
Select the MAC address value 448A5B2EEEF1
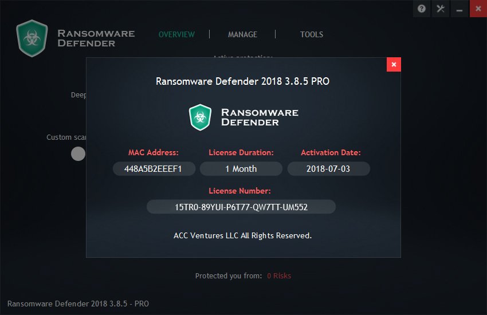point(154,169)
